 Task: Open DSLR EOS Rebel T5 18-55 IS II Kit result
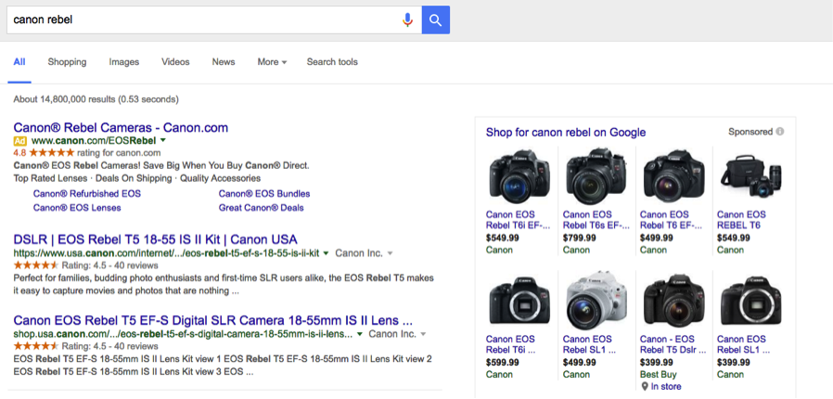155,239
